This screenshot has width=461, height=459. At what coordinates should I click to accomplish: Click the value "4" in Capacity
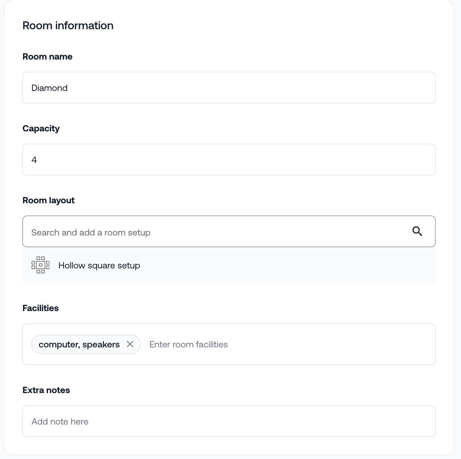coord(34,160)
